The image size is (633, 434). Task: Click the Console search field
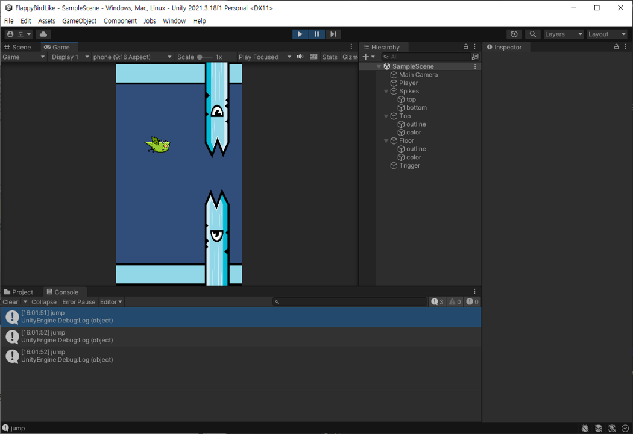350,301
